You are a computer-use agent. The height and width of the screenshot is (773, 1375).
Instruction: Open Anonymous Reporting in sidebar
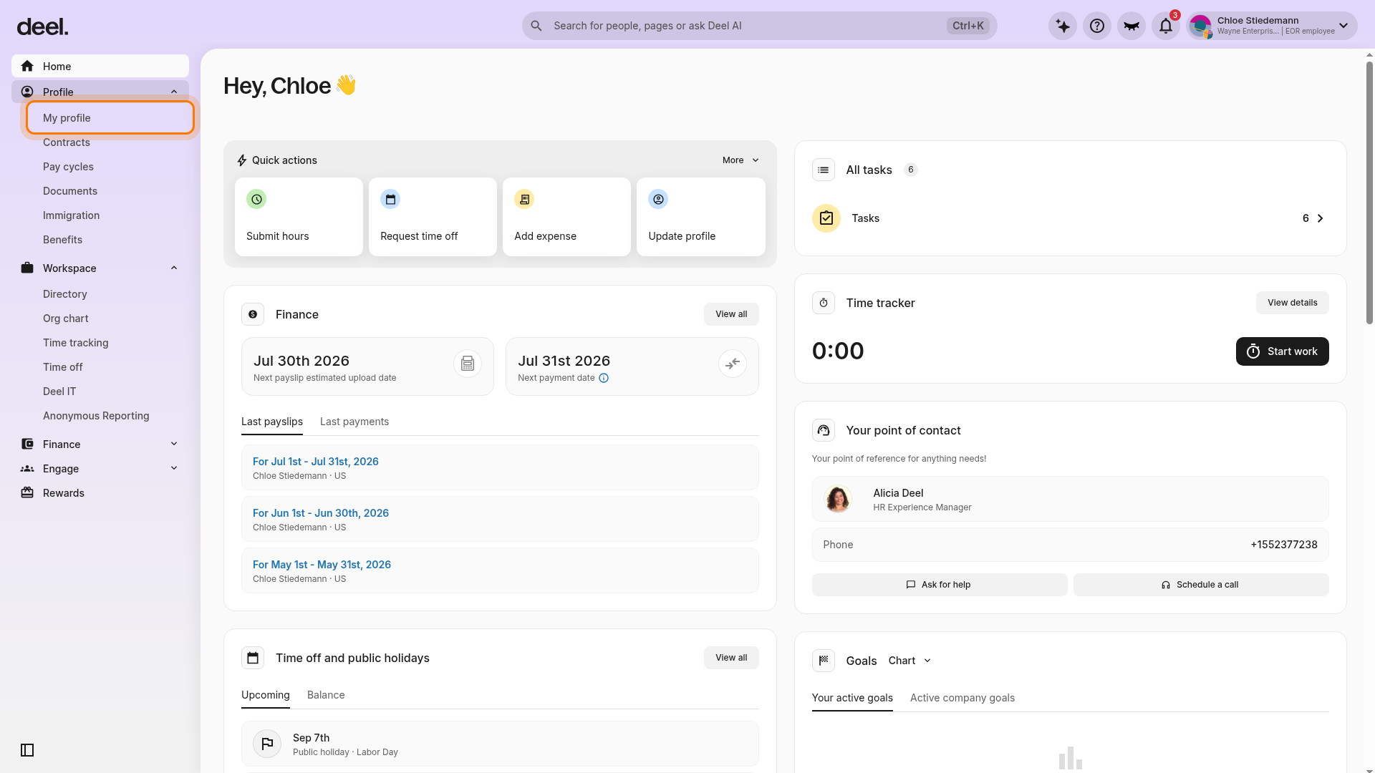96,416
